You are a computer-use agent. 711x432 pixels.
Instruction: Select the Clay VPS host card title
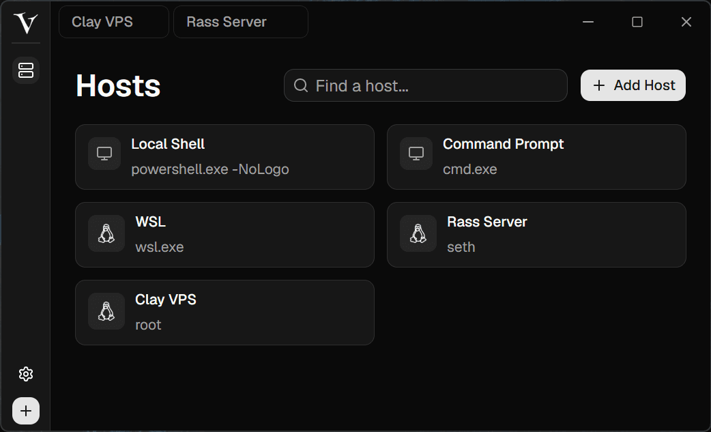click(x=166, y=300)
